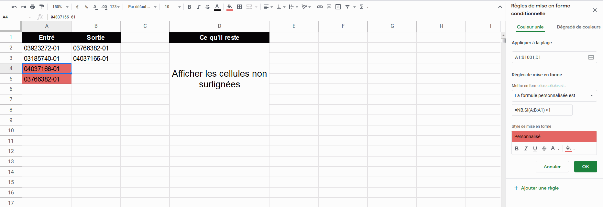Open text color in formatting style
Image resolution: width=603 pixels, height=207 pixels.
coord(554,148)
